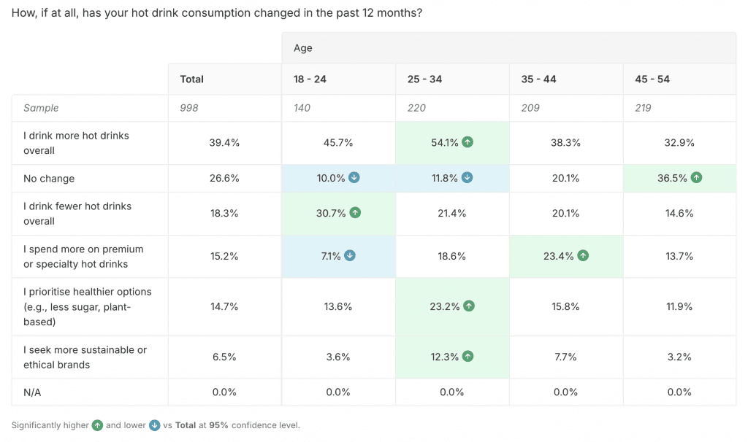Click green up arrow beside 23.4%
The image size is (748, 442).
582,255
